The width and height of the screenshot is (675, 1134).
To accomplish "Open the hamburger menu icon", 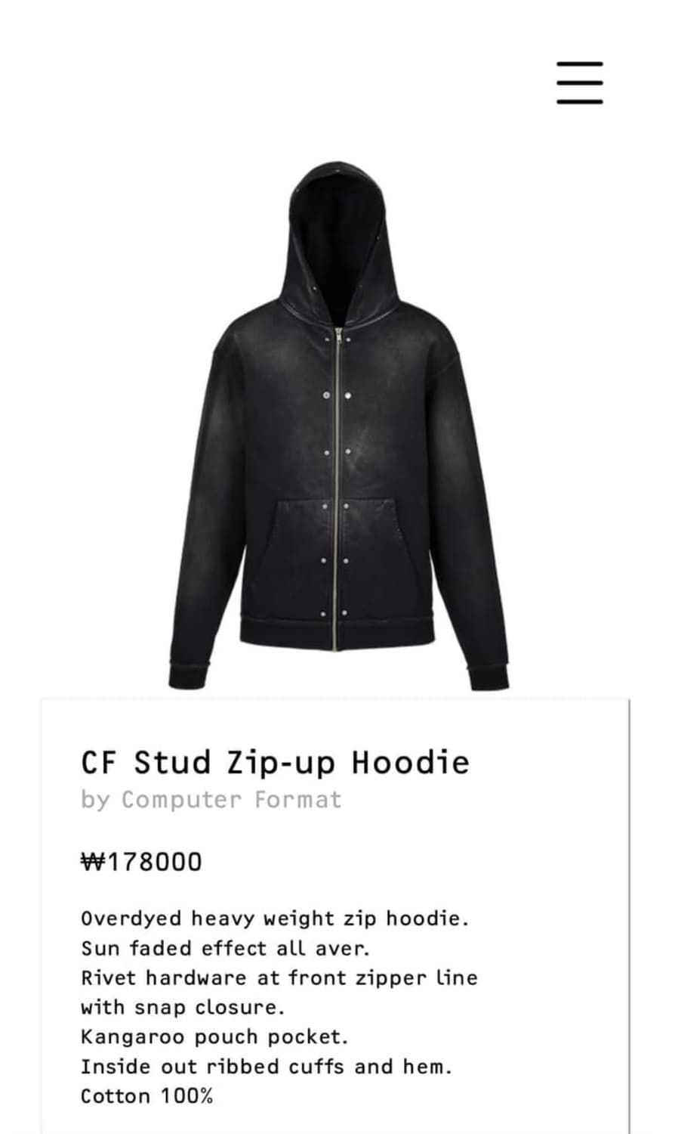I will (x=580, y=82).
